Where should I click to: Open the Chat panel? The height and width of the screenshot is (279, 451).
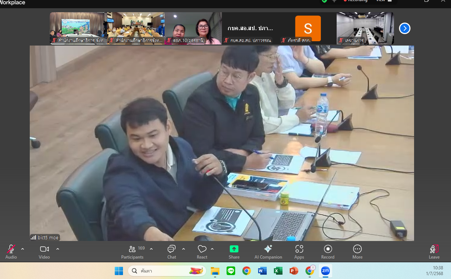(172, 251)
